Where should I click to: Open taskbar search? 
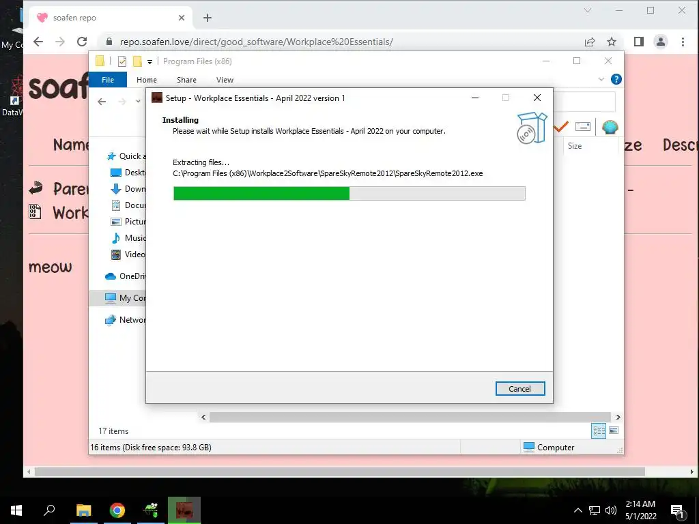click(x=49, y=510)
